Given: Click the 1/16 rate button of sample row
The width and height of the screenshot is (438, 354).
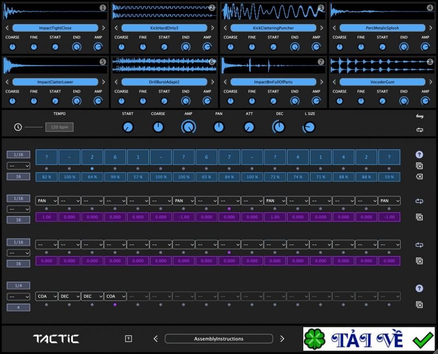Looking at the screenshot, I should 19,155.
